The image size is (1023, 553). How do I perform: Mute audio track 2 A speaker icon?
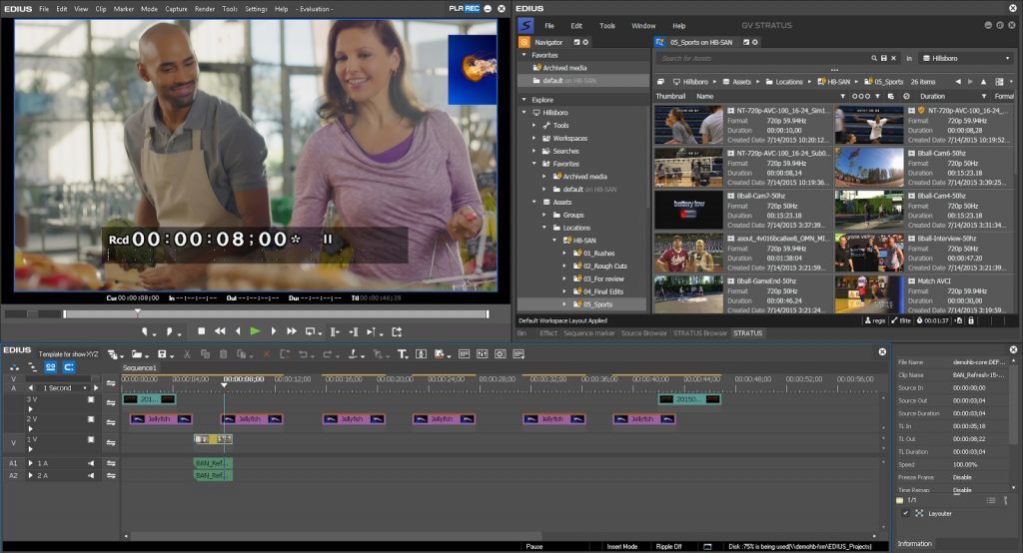tap(91, 476)
